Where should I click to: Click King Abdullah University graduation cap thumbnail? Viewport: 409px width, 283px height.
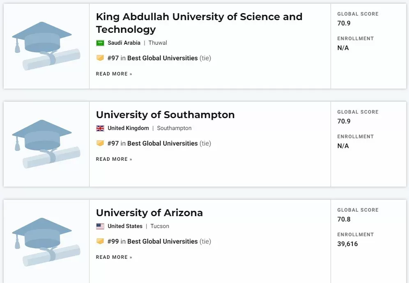point(46,46)
